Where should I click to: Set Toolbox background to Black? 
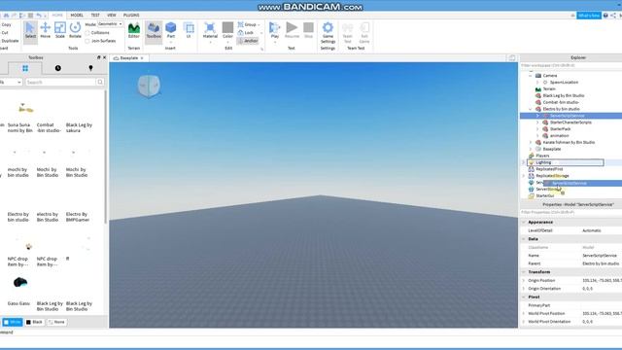pos(34,322)
